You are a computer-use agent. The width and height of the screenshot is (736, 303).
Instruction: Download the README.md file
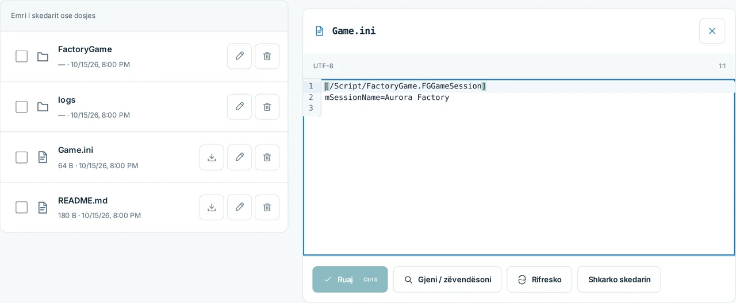[x=212, y=207]
